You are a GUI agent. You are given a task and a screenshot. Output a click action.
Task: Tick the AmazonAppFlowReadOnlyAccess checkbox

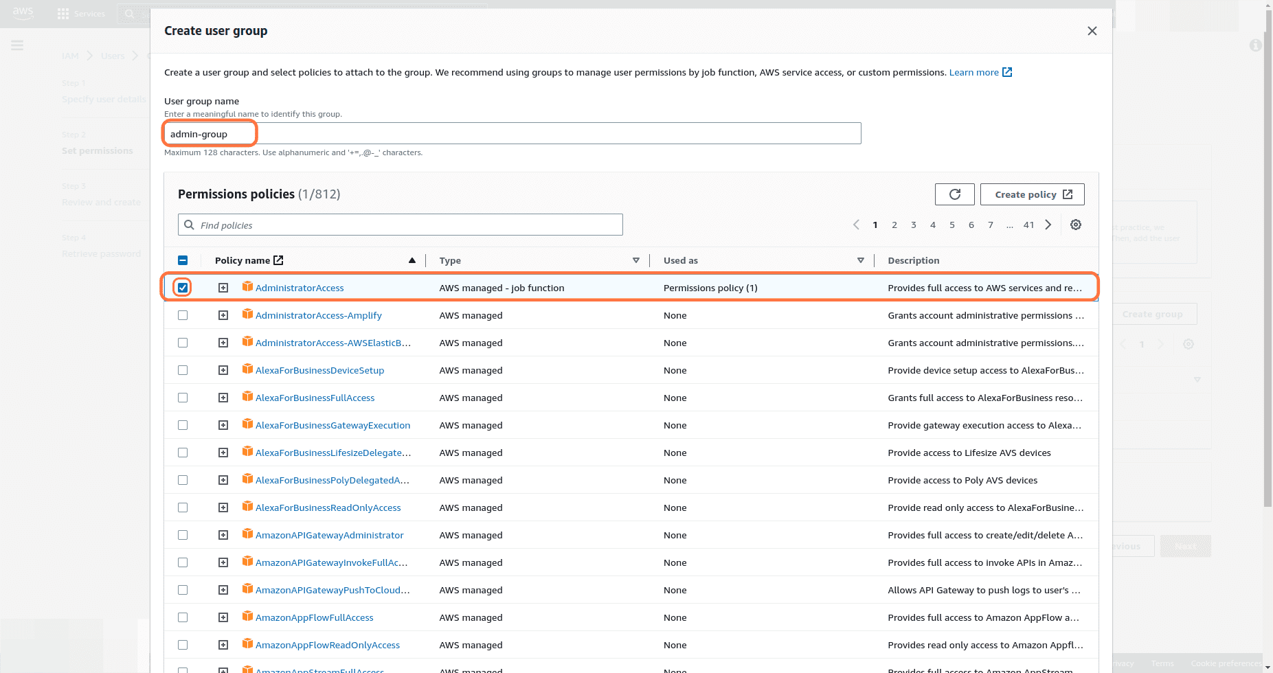tap(183, 645)
